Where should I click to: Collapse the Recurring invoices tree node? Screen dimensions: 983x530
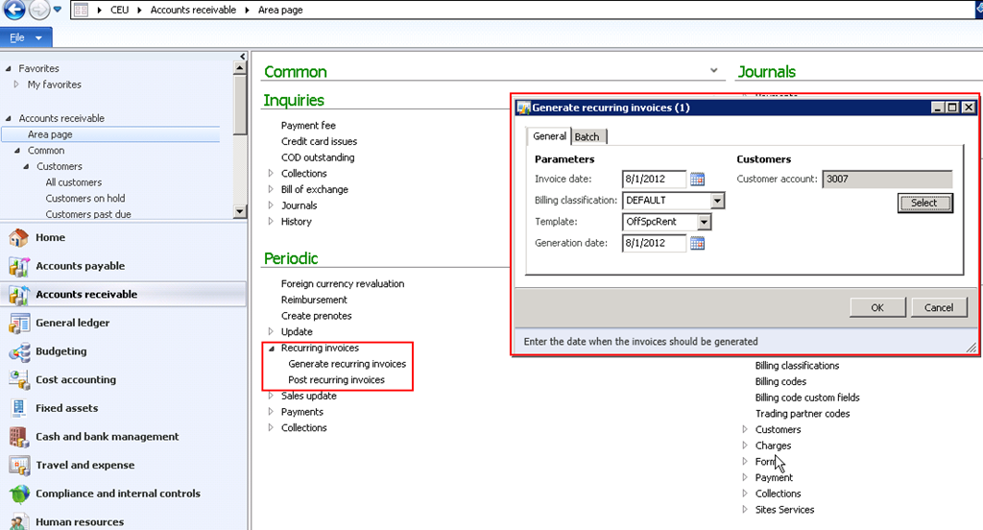tap(271, 349)
